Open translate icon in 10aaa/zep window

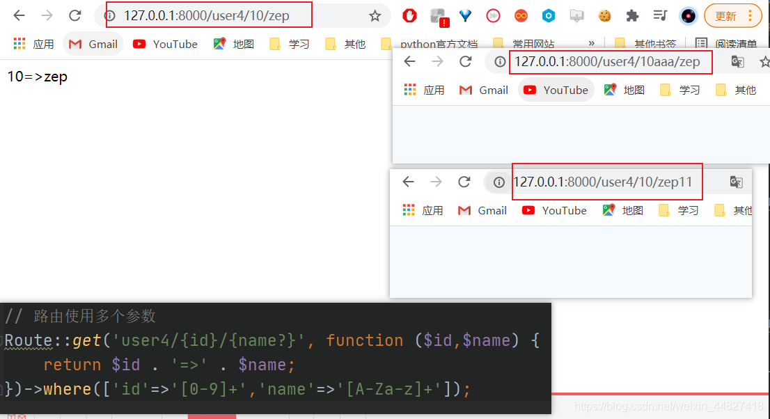(737, 62)
